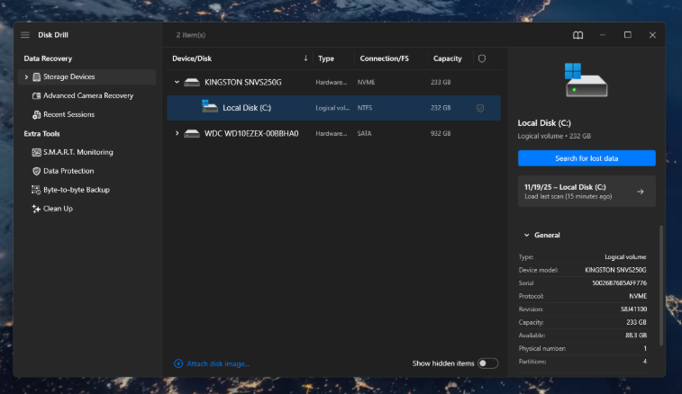
Task: Click the S.M.A.R.T. Monitoring icon
Action: click(36, 152)
